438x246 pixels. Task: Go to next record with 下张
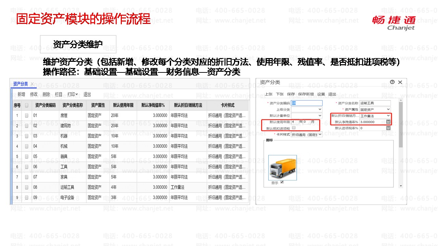point(280,94)
